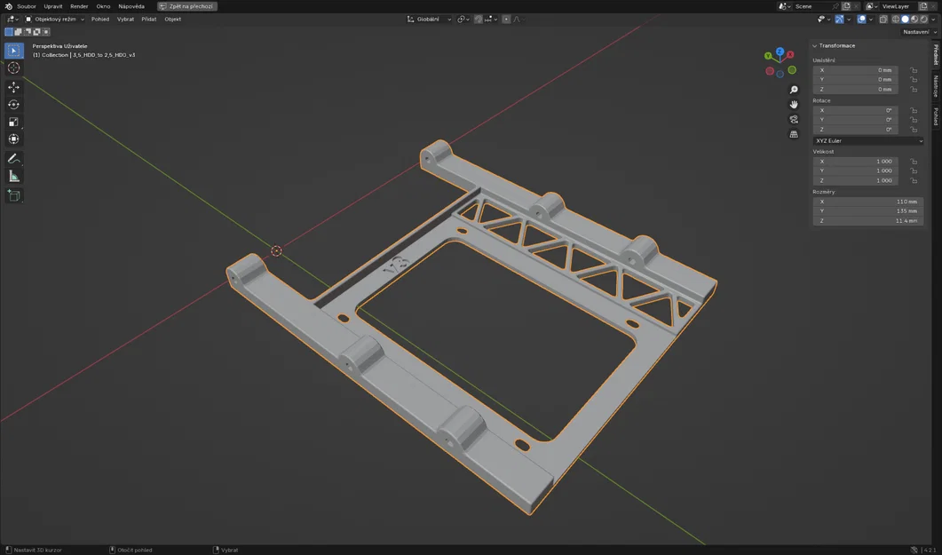The width and height of the screenshot is (942, 555).
Task: Toggle the Location X lock icon
Action: coord(914,70)
